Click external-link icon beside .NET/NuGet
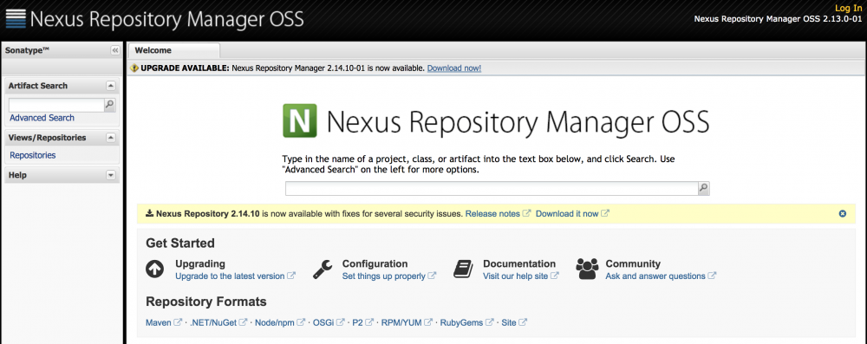The image size is (867, 344). point(243,322)
